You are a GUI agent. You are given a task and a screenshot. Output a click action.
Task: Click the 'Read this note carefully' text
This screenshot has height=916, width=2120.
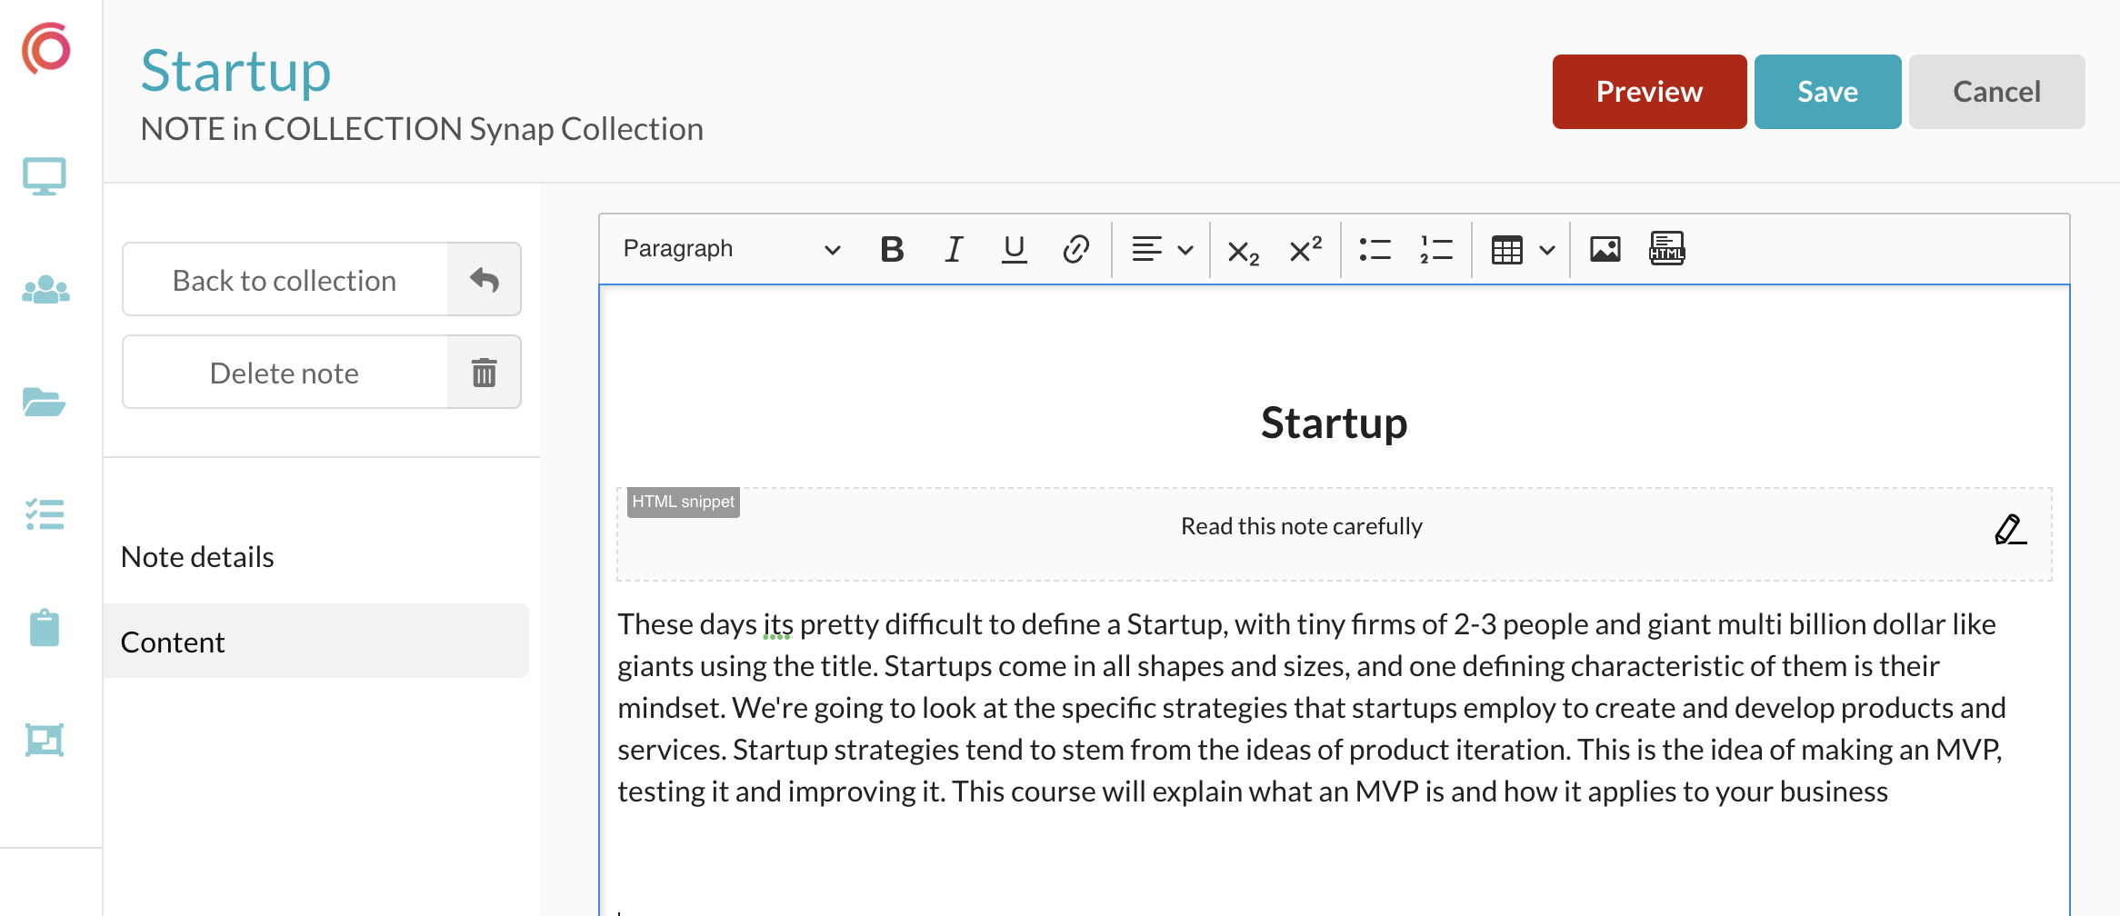click(x=1301, y=526)
